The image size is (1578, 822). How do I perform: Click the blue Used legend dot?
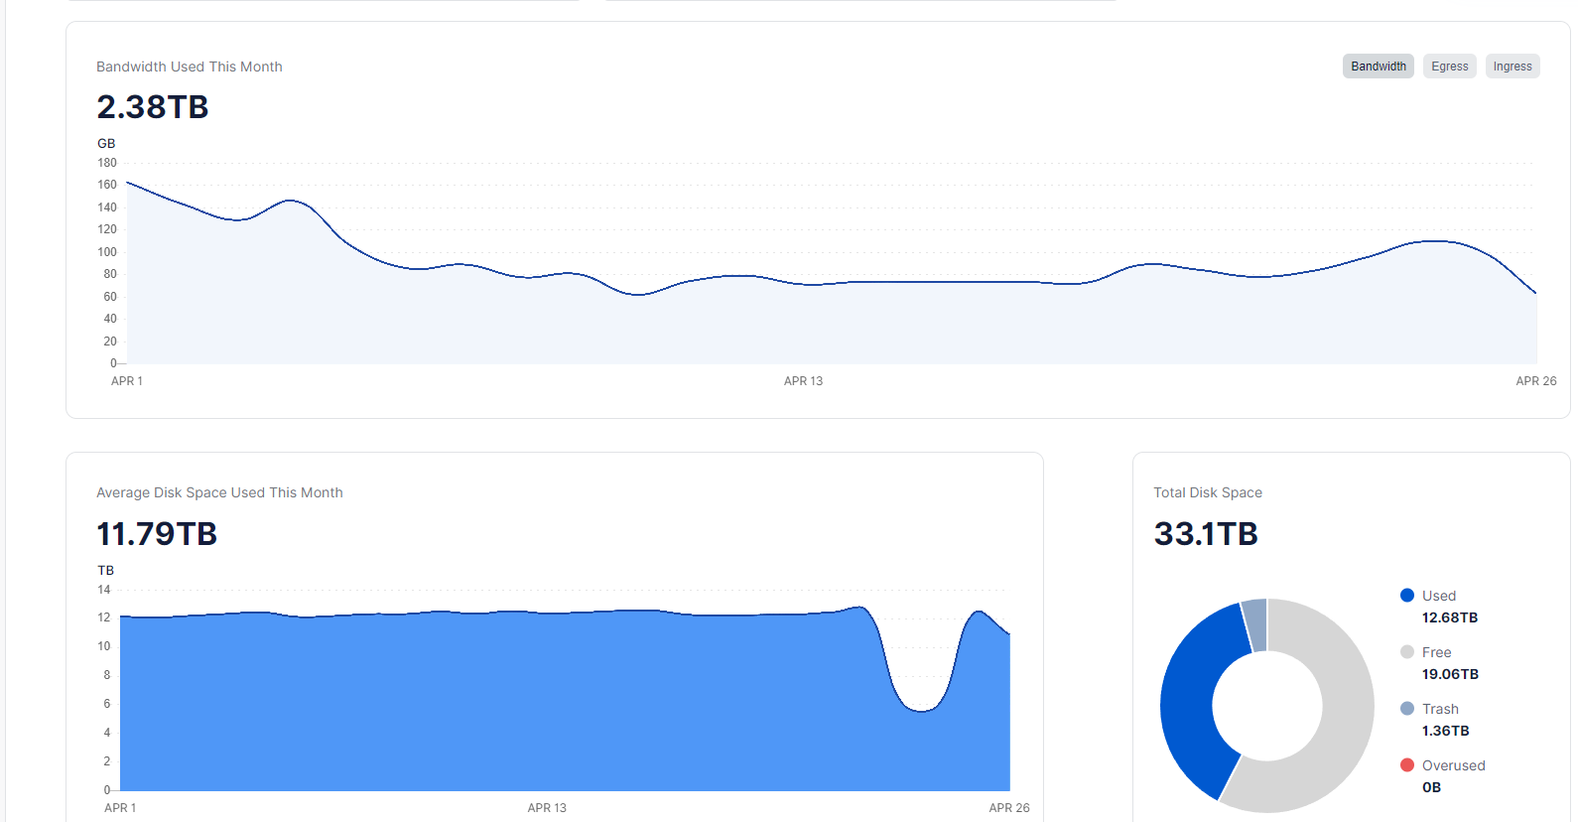[x=1406, y=596]
